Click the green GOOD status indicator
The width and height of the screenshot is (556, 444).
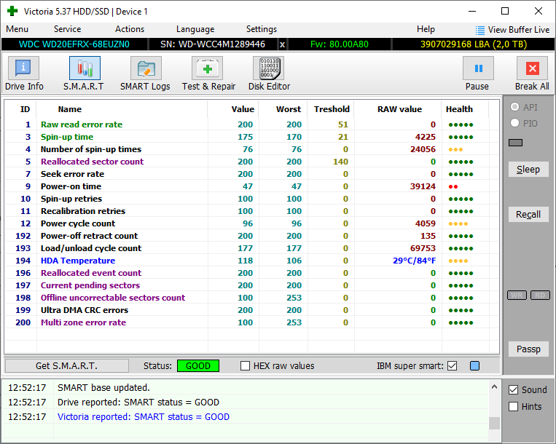coord(198,365)
